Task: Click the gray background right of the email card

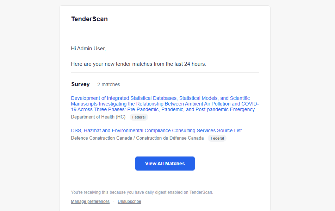Action: click(302, 105)
